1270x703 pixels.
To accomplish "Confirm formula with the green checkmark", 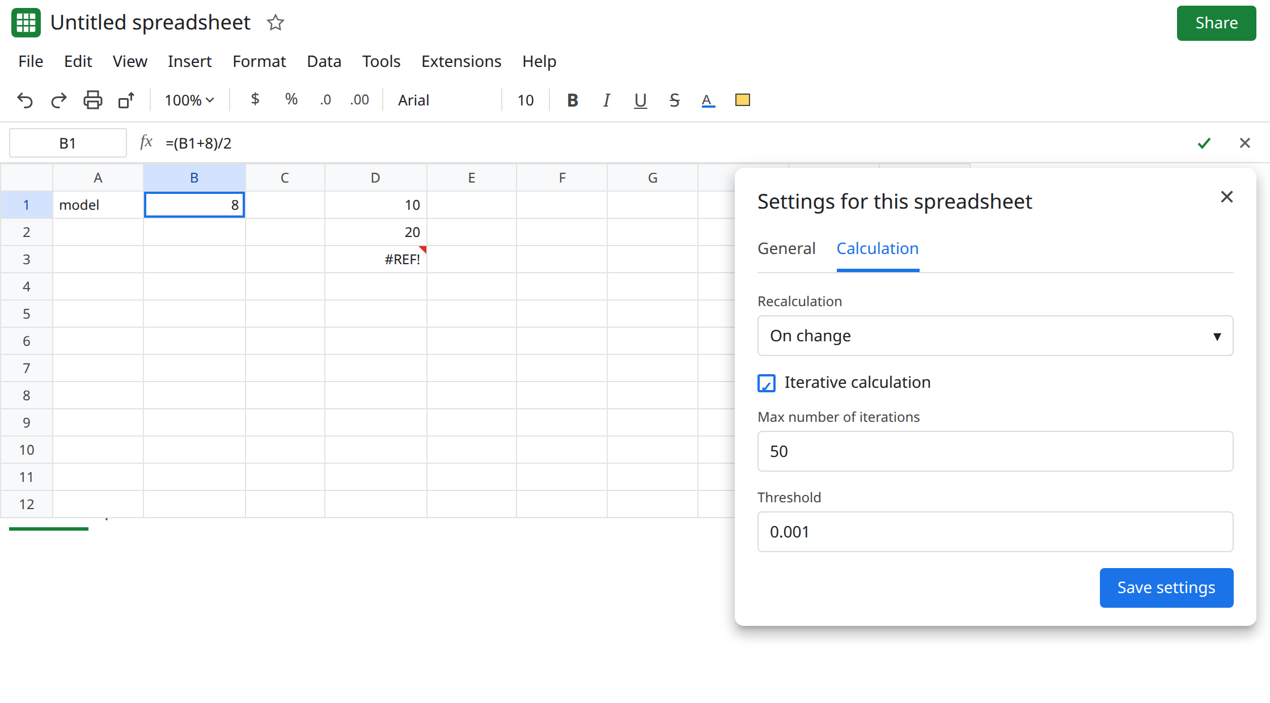I will [1204, 143].
